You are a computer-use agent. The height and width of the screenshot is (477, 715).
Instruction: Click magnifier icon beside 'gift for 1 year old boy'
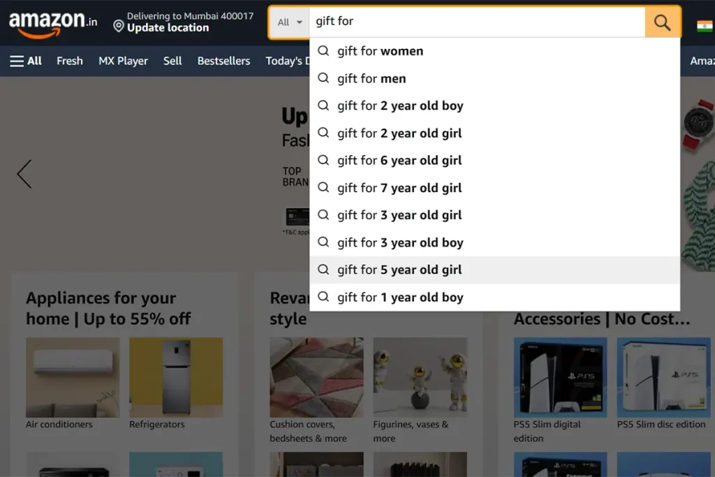(323, 297)
